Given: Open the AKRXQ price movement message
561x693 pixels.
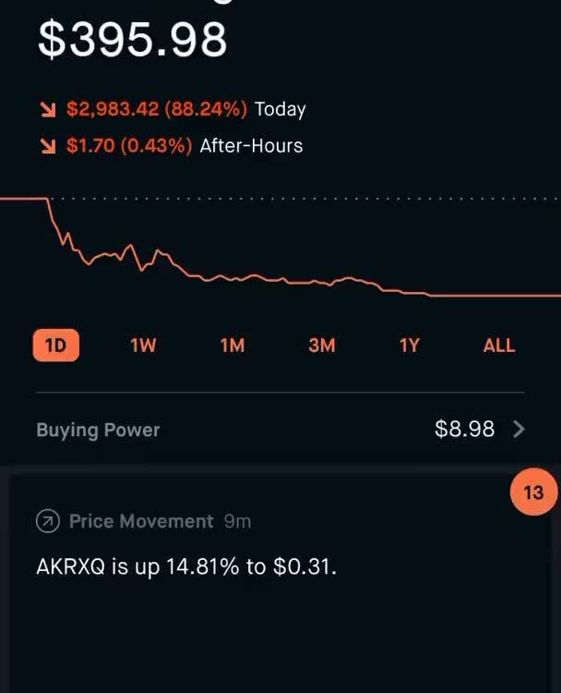Looking at the screenshot, I should pos(186,565).
